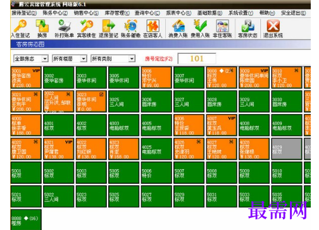Click the 消费入账 card posting icon

click(178, 29)
